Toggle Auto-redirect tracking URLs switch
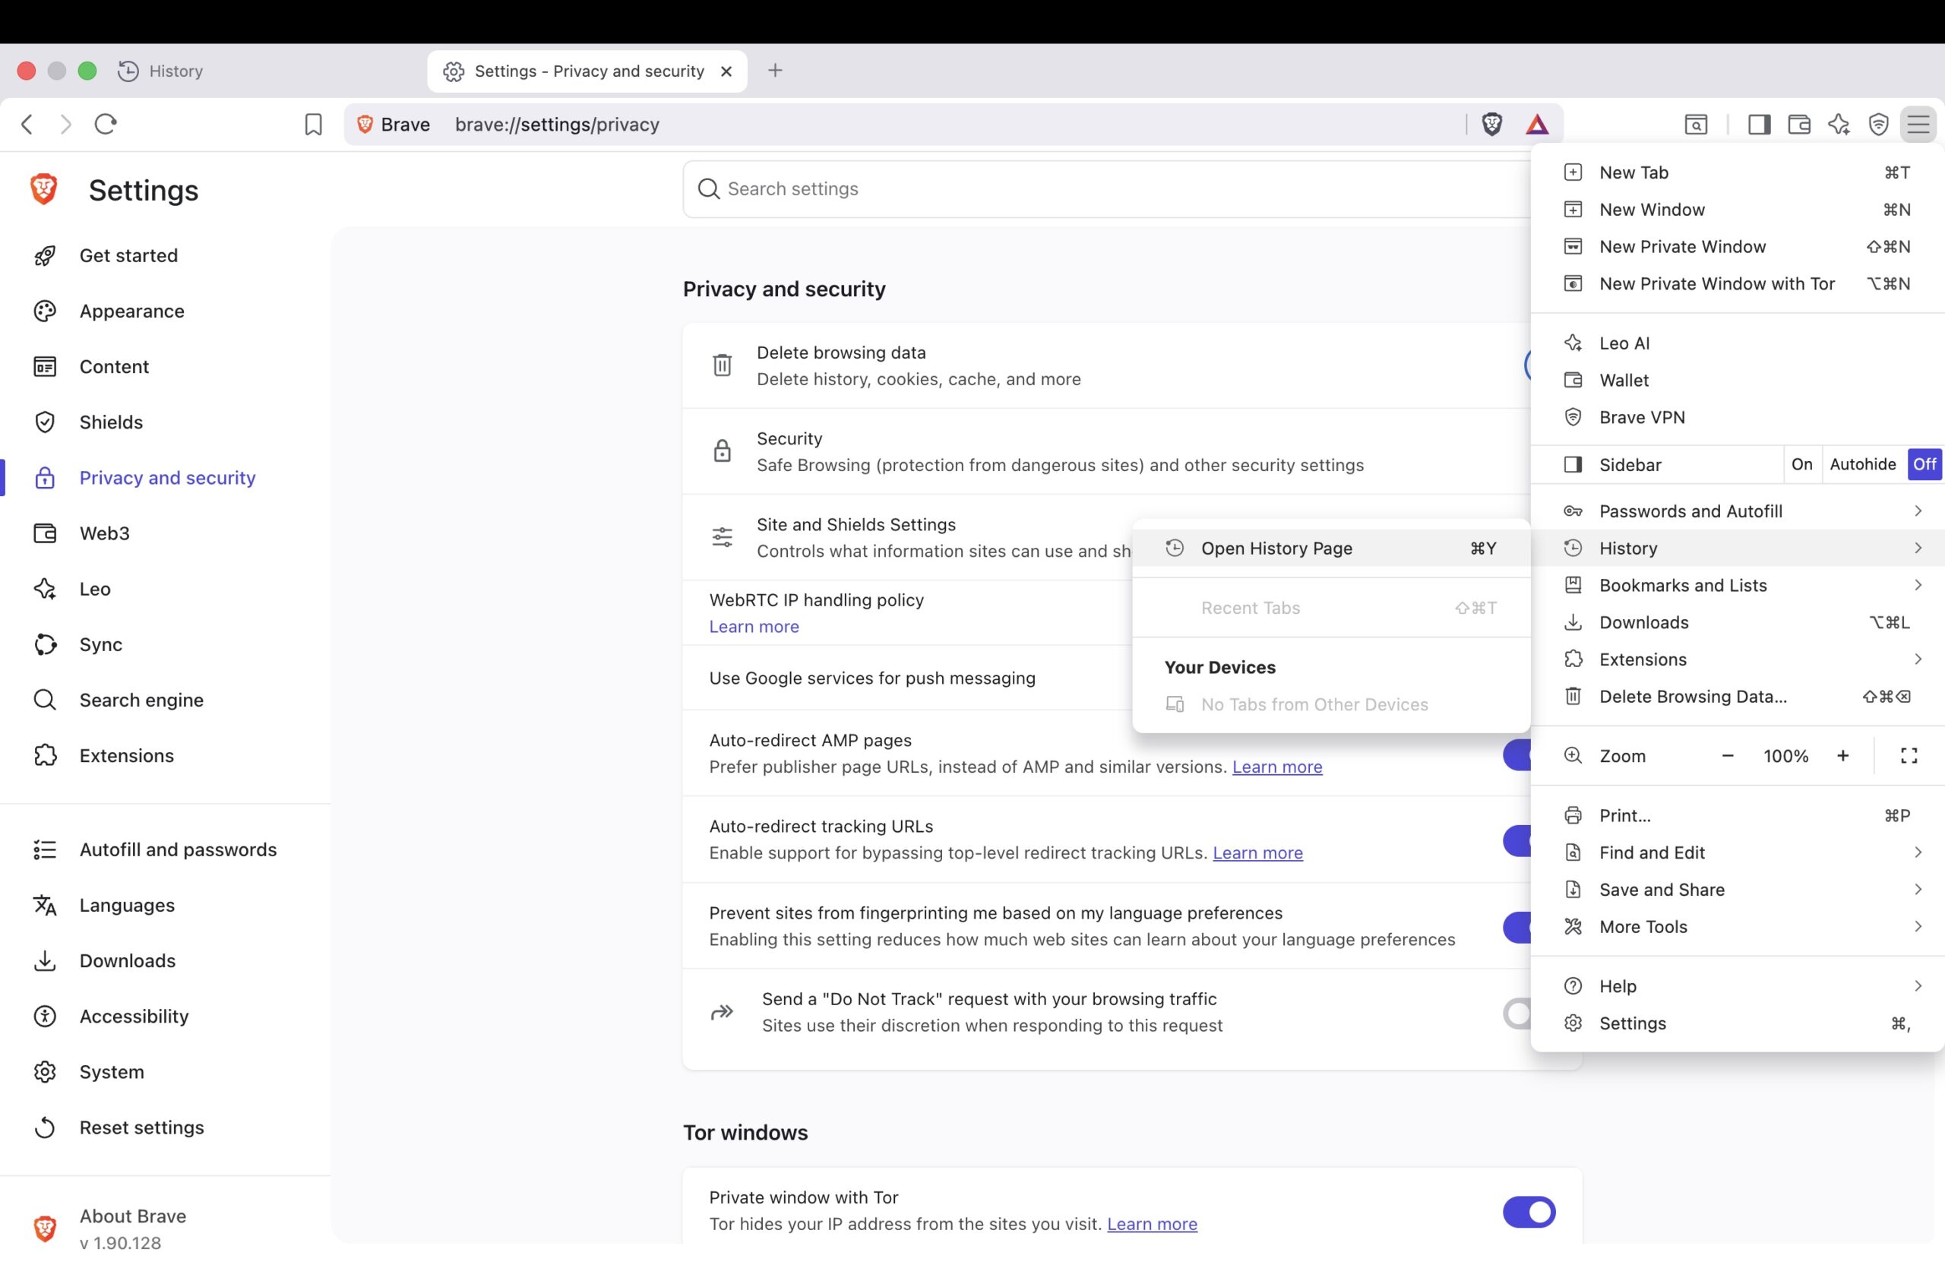The width and height of the screenshot is (1945, 1265). [1516, 841]
